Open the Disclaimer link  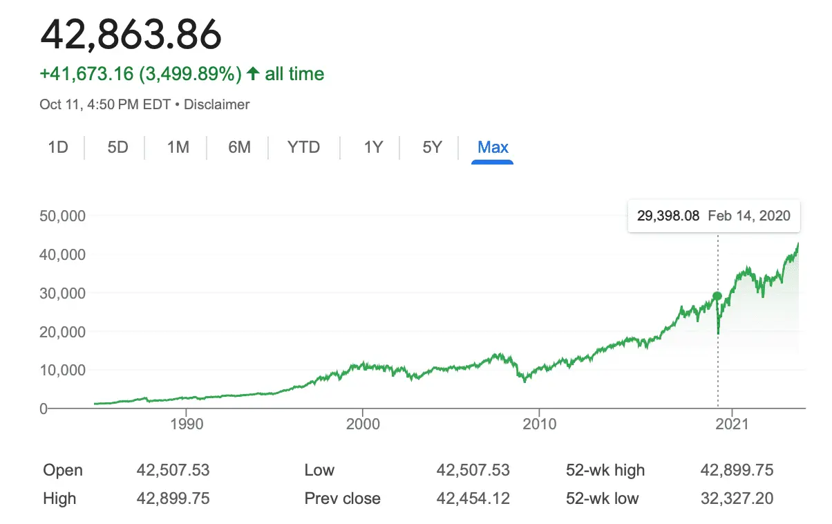217,104
